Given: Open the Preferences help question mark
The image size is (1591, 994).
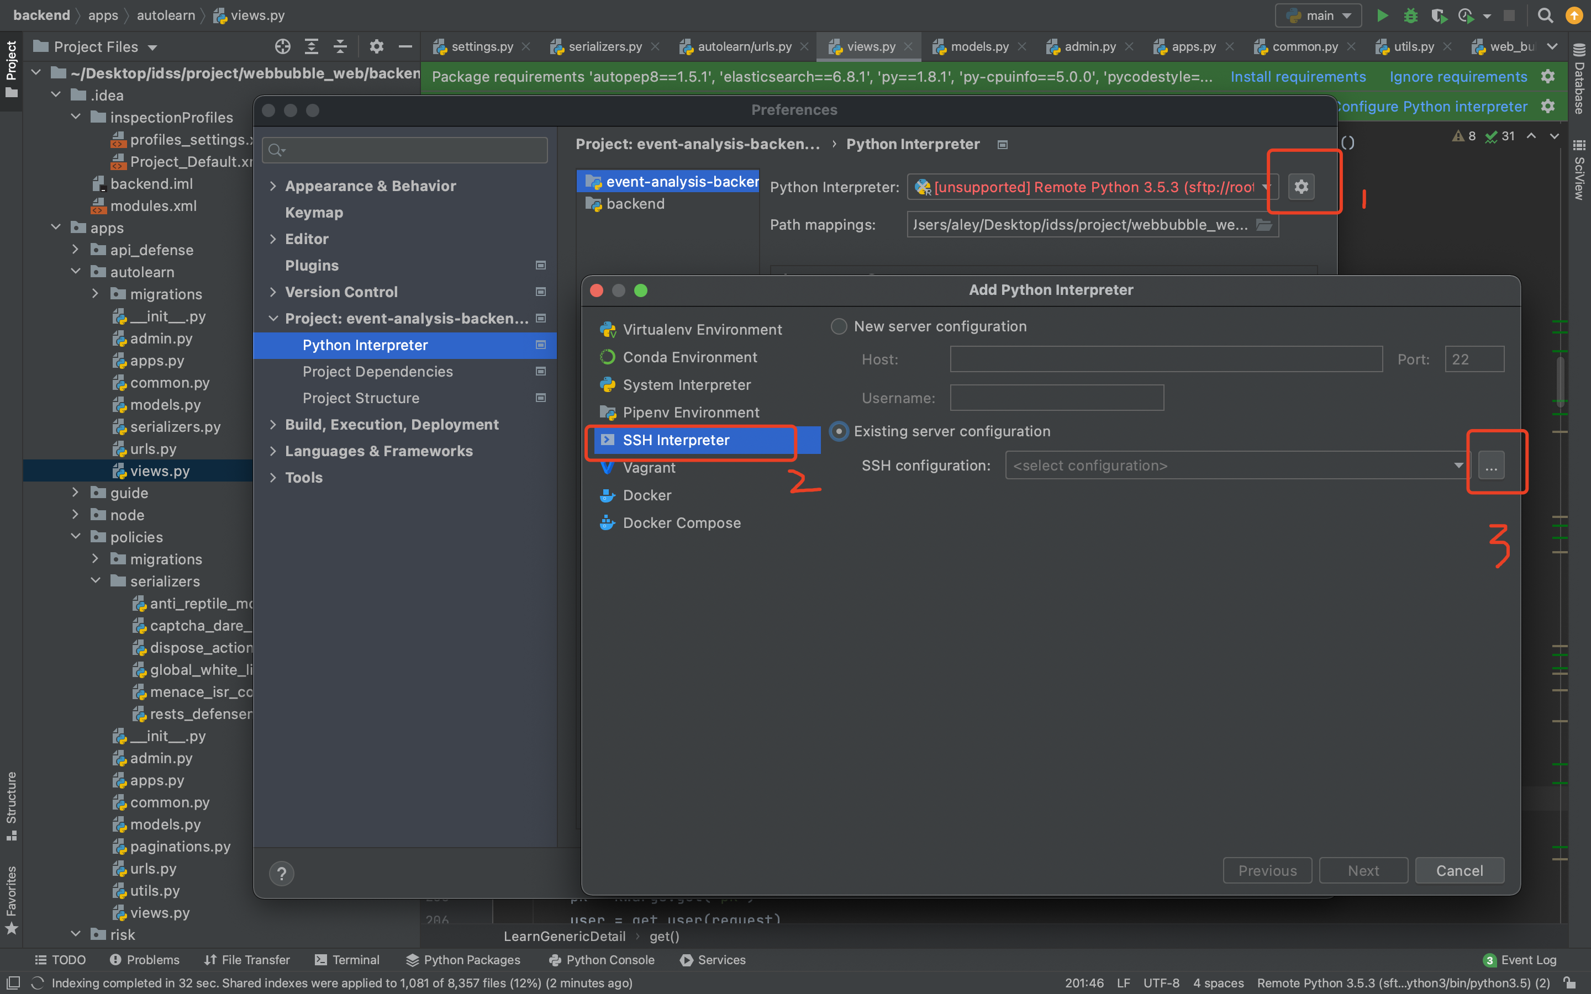Looking at the screenshot, I should tap(281, 873).
